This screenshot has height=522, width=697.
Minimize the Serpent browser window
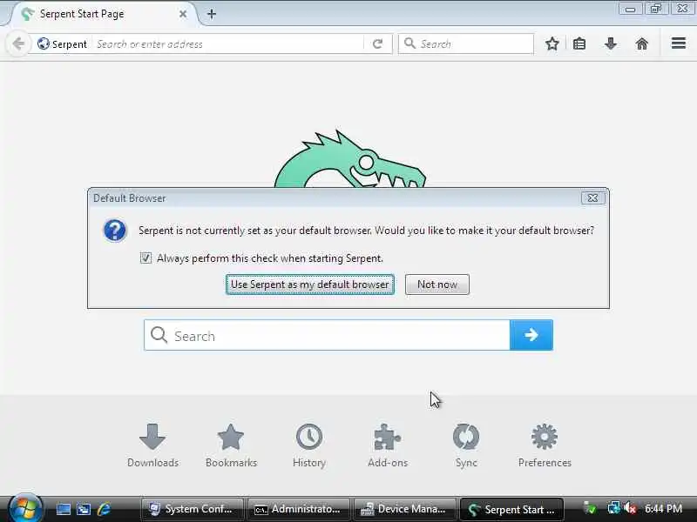coord(630,9)
